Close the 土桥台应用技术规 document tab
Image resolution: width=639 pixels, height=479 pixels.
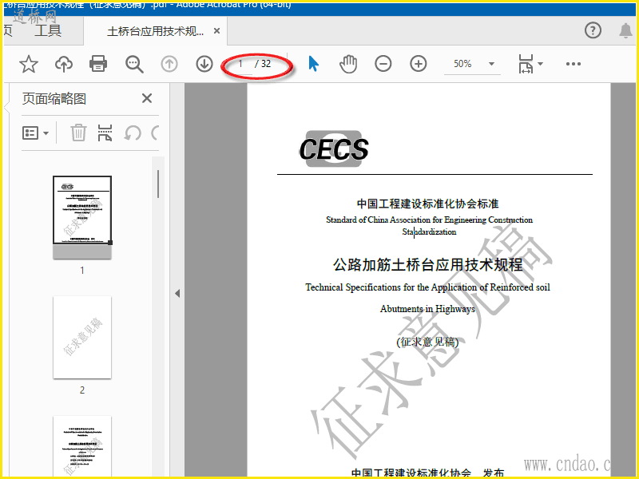[216, 31]
